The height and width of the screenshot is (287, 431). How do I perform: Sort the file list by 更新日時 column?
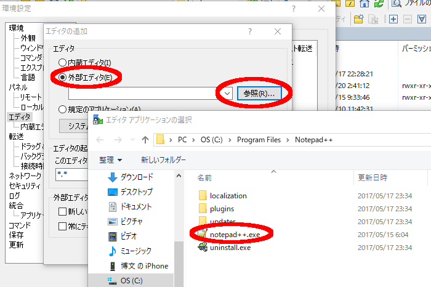[x=373, y=177]
